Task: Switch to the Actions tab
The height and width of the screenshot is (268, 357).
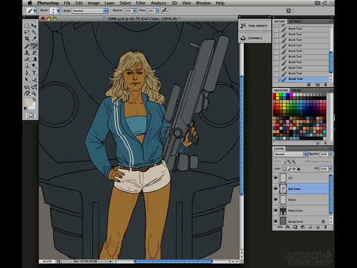Action: click(x=295, y=21)
